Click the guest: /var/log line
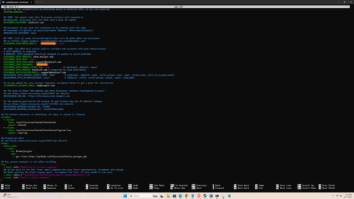The width and height of the screenshot is (354, 199). (x=17, y=133)
